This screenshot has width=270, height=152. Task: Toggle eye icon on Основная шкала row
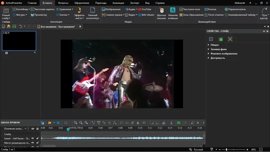tap(33, 128)
